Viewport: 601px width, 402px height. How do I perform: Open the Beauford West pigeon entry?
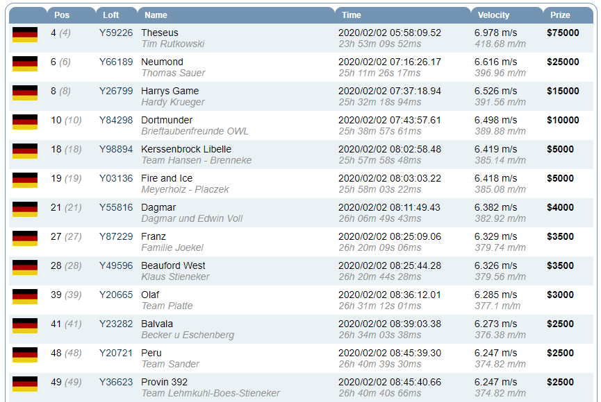(x=173, y=265)
